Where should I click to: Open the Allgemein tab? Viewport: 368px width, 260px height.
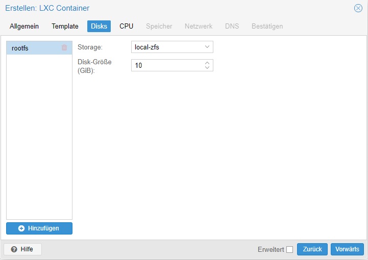[24, 27]
